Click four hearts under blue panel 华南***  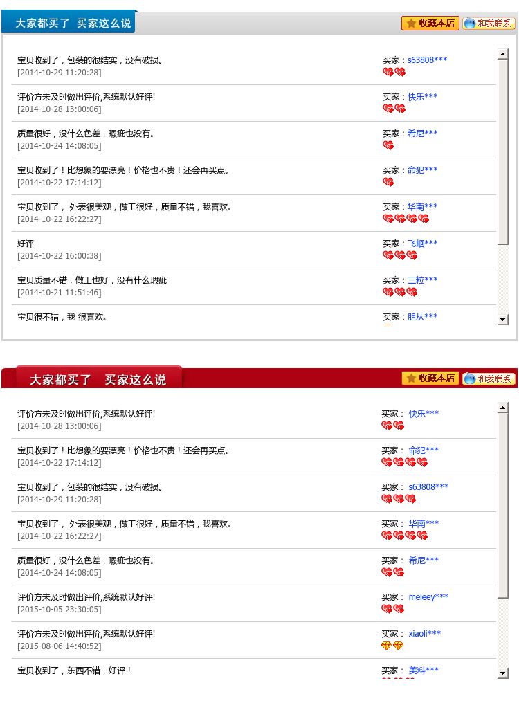(x=406, y=219)
